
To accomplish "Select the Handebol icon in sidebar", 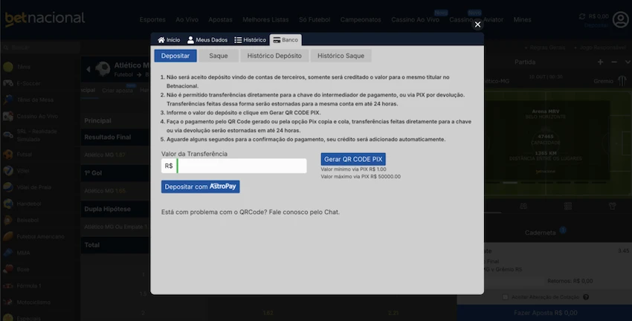I will pos(8,204).
